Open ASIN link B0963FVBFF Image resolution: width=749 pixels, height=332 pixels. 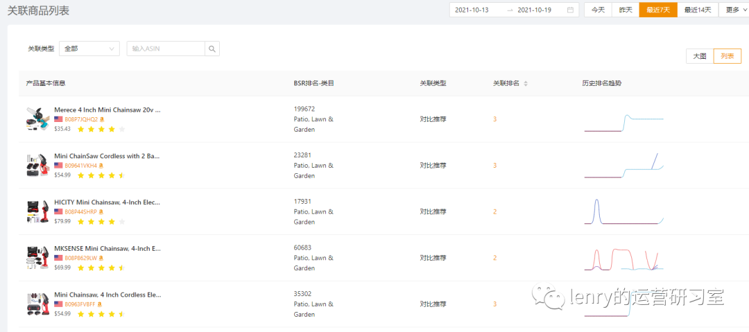80,304
